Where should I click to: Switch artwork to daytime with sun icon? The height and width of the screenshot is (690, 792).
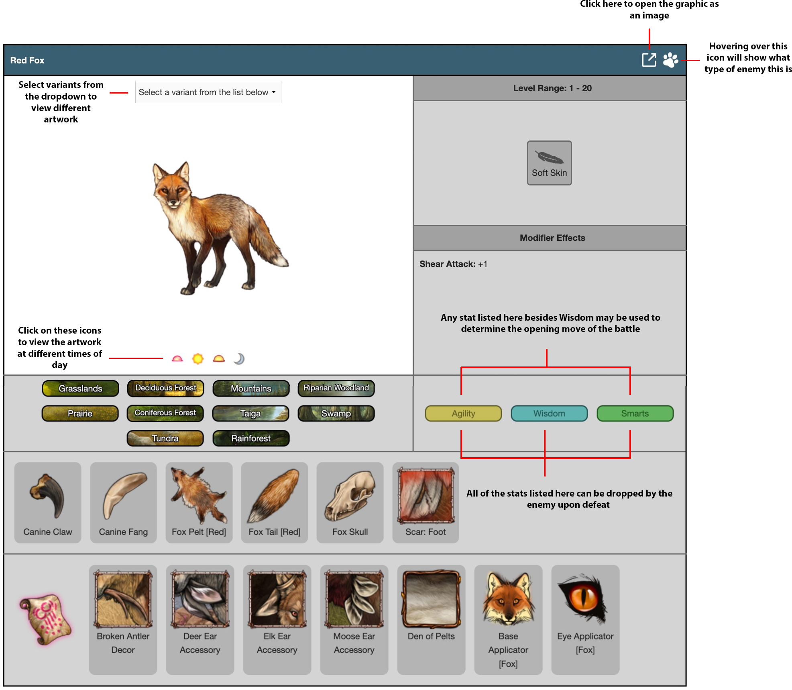coord(197,358)
